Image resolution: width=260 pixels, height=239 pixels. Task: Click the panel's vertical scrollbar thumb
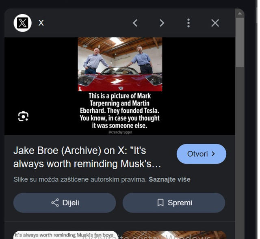[240, 42]
